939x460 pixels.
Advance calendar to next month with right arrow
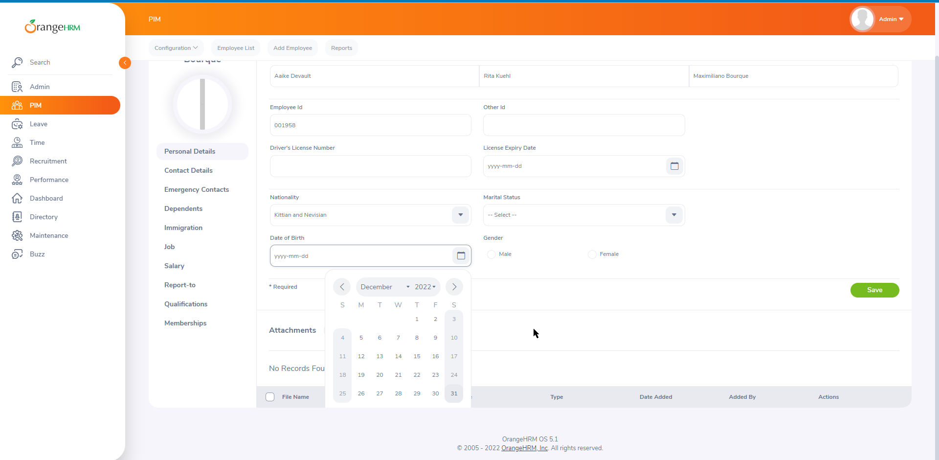coord(454,287)
